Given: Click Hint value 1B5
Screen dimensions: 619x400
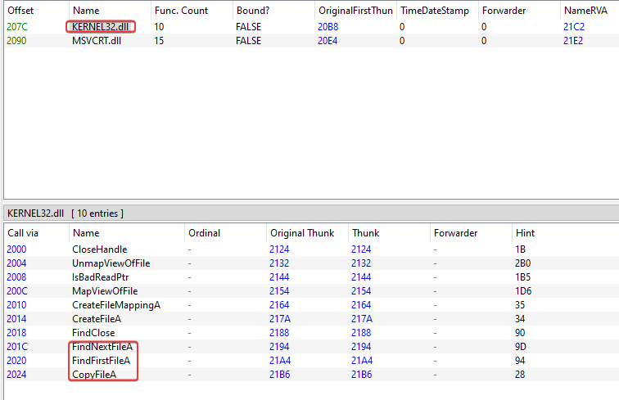Looking at the screenshot, I should (522, 277).
